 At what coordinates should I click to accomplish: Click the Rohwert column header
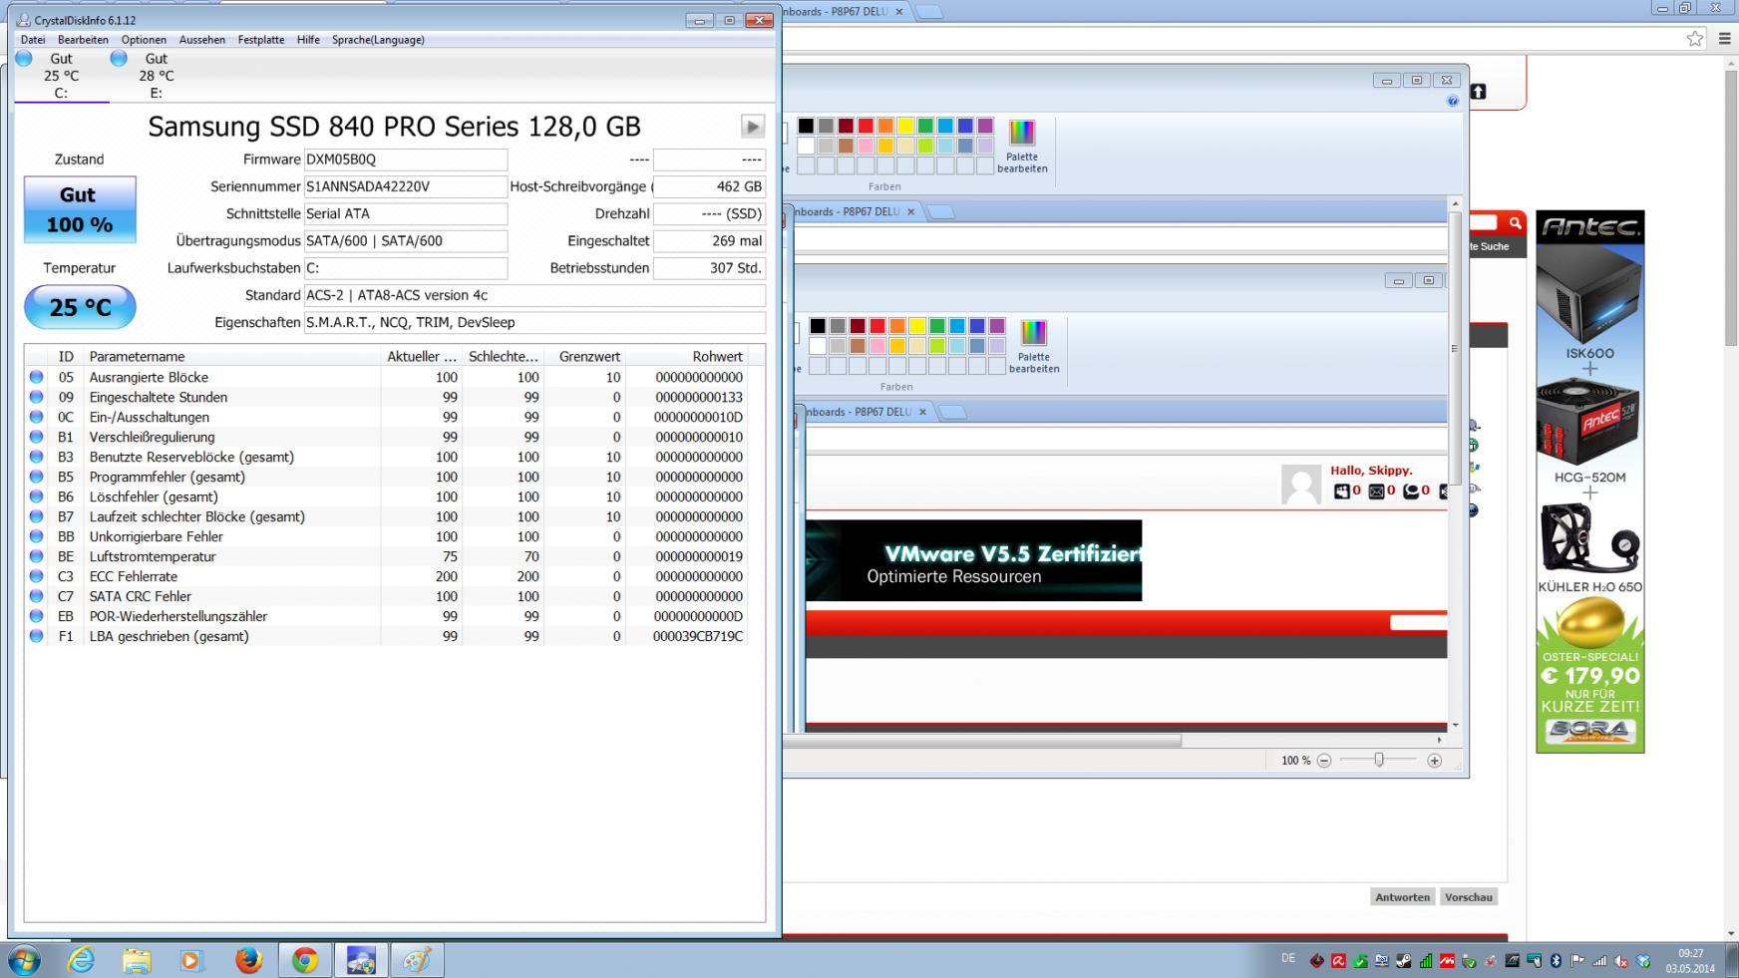pos(687,356)
